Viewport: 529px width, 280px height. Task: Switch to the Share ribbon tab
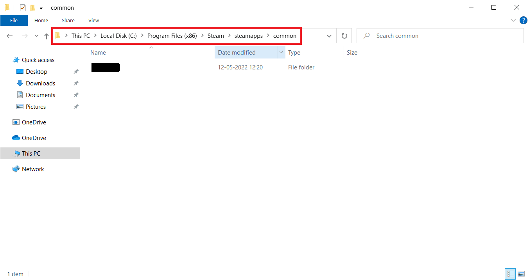(x=68, y=20)
